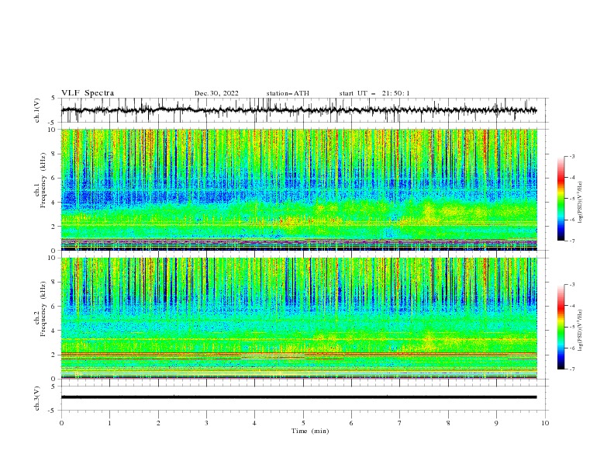Select the "station=ATH" header label
614x475 pixels.
point(288,93)
